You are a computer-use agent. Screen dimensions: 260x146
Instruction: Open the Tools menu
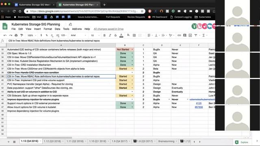point(66,29)
